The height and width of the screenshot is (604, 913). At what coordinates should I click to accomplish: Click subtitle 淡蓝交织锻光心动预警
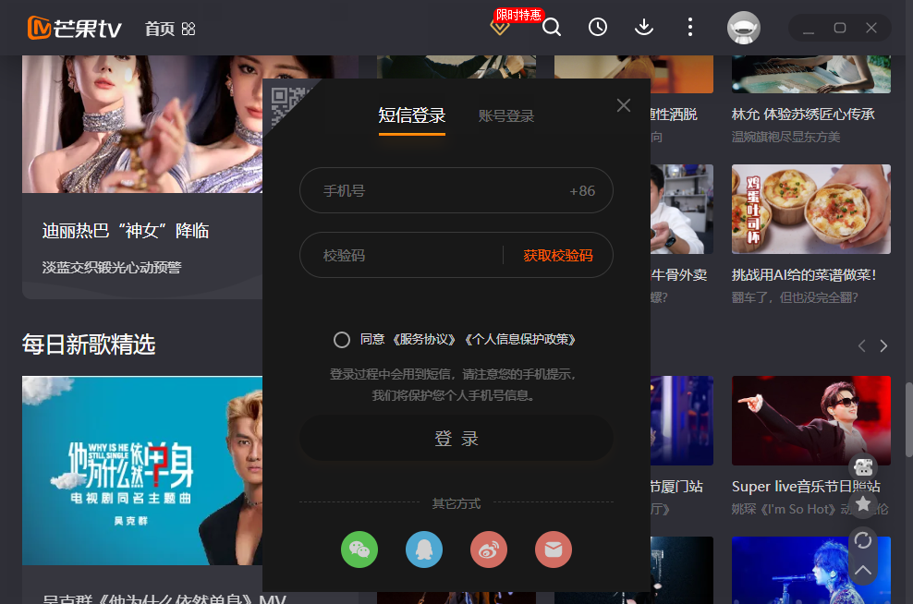click(111, 267)
